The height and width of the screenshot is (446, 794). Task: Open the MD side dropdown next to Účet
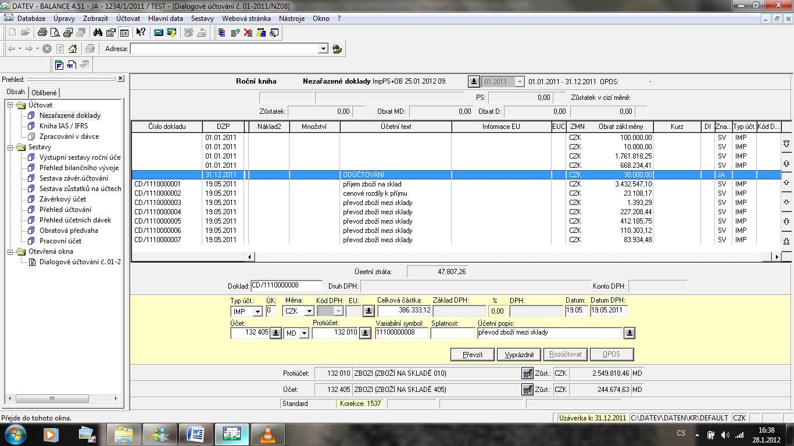tap(304, 333)
